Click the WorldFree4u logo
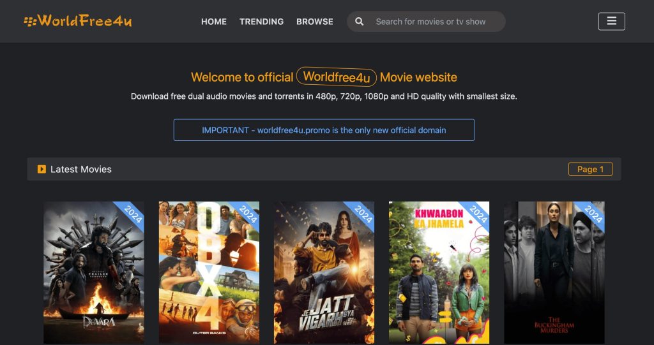654x345 pixels. pyautogui.click(x=78, y=21)
